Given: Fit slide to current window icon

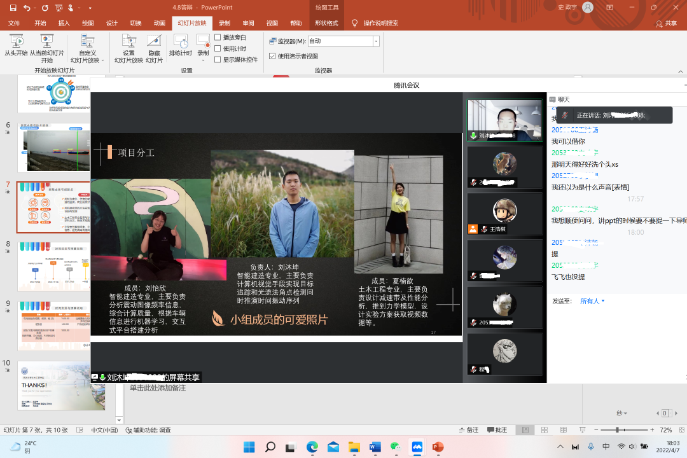Looking at the screenshot, I should tap(681, 430).
